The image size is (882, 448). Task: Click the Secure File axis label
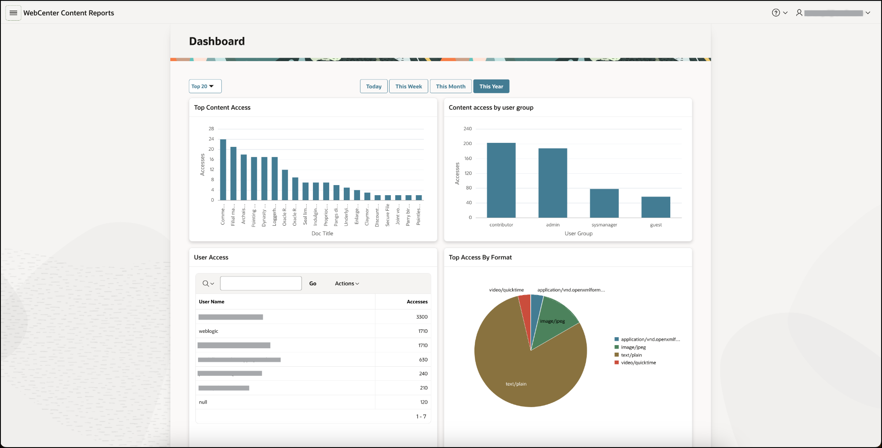point(388,215)
